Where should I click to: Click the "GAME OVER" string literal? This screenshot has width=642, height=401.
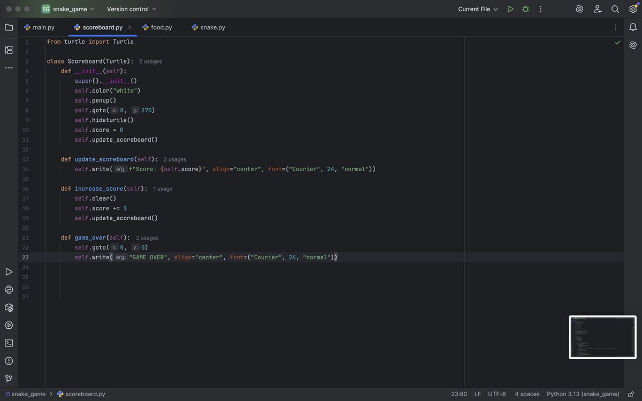148,257
